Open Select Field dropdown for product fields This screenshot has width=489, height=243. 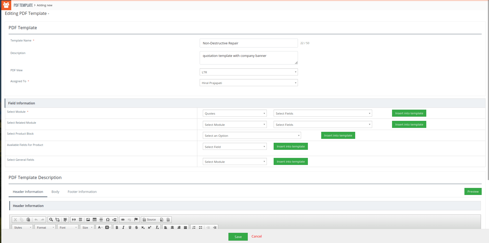[235, 147]
